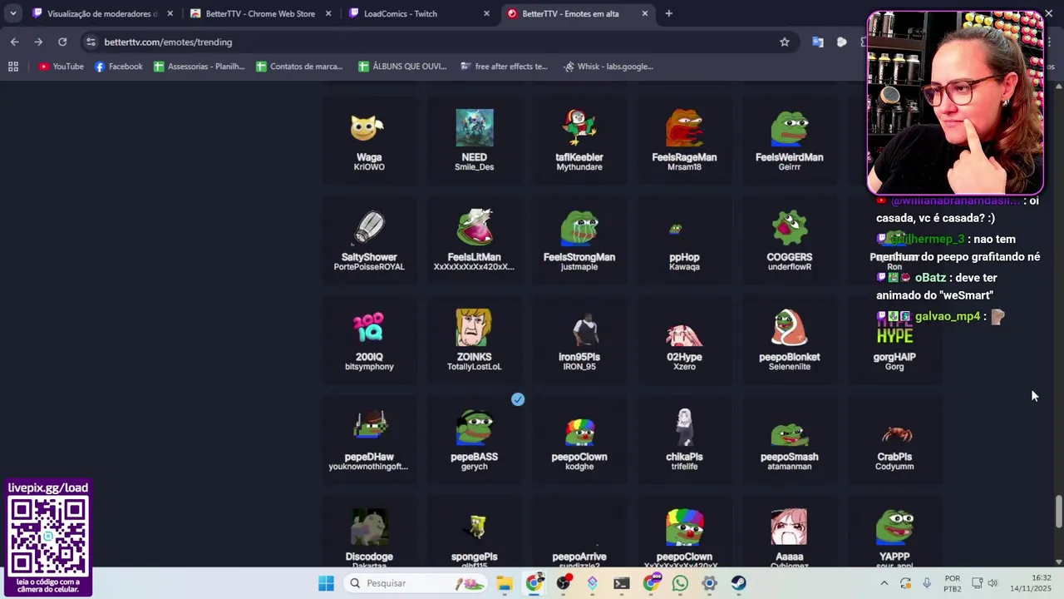This screenshot has width=1064, height=599.
Task: Open the CrabPls emote image
Action: tap(896, 433)
